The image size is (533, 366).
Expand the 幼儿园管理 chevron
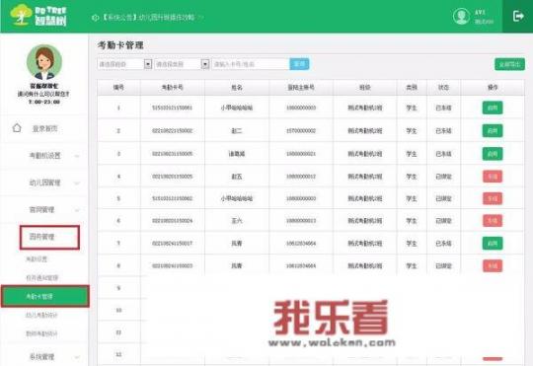pos(77,183)
